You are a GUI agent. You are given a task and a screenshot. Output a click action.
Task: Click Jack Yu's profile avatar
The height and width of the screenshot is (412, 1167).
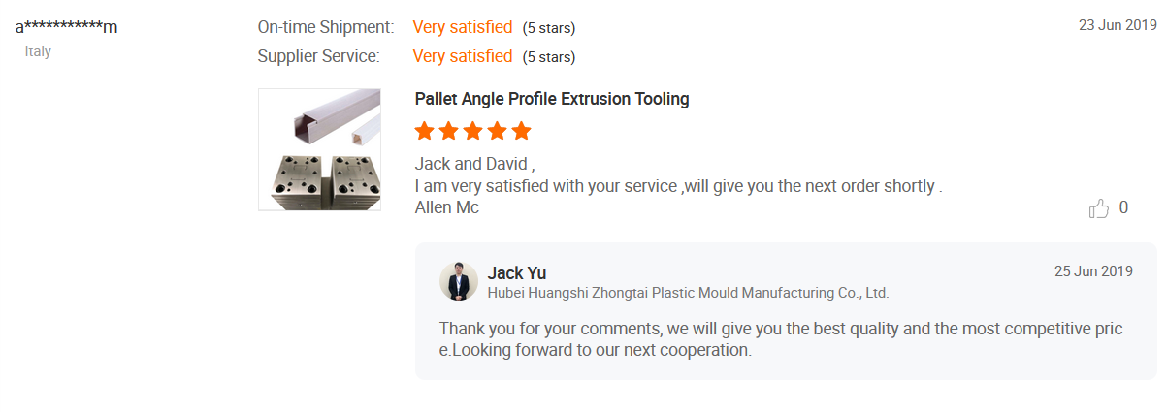(x=459, y=281)
